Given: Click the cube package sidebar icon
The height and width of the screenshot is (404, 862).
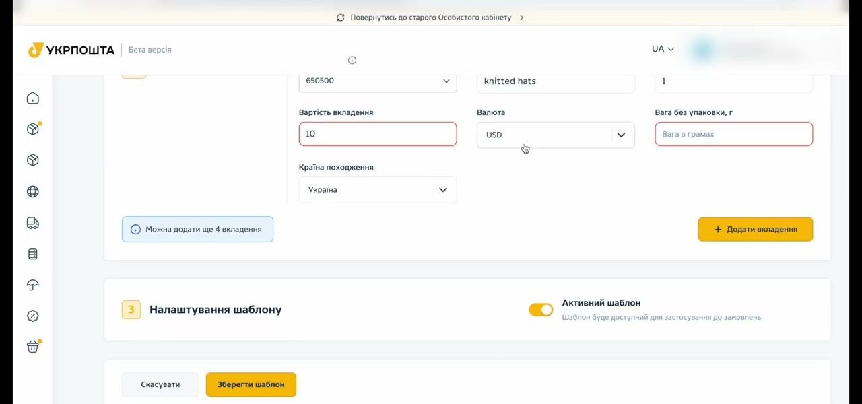Looking at the screenshot, I should 32,160.
